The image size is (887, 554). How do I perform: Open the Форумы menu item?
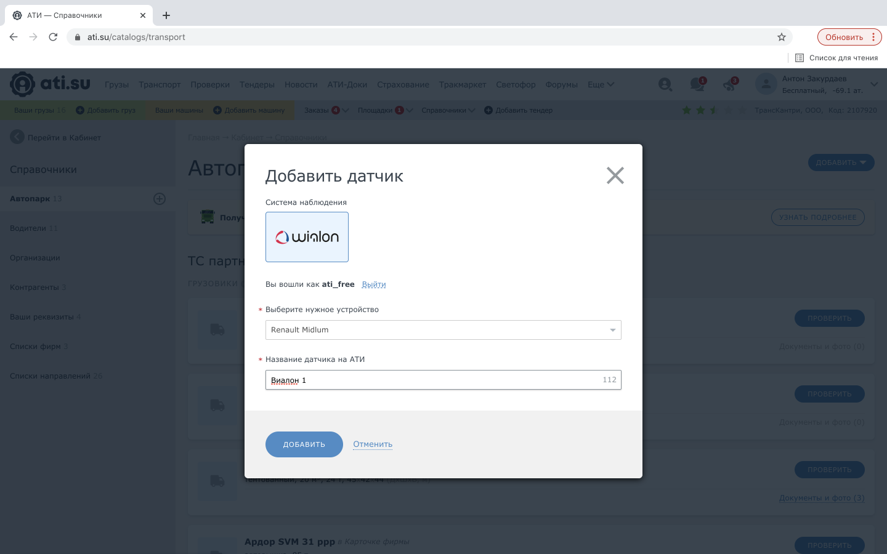561,85
